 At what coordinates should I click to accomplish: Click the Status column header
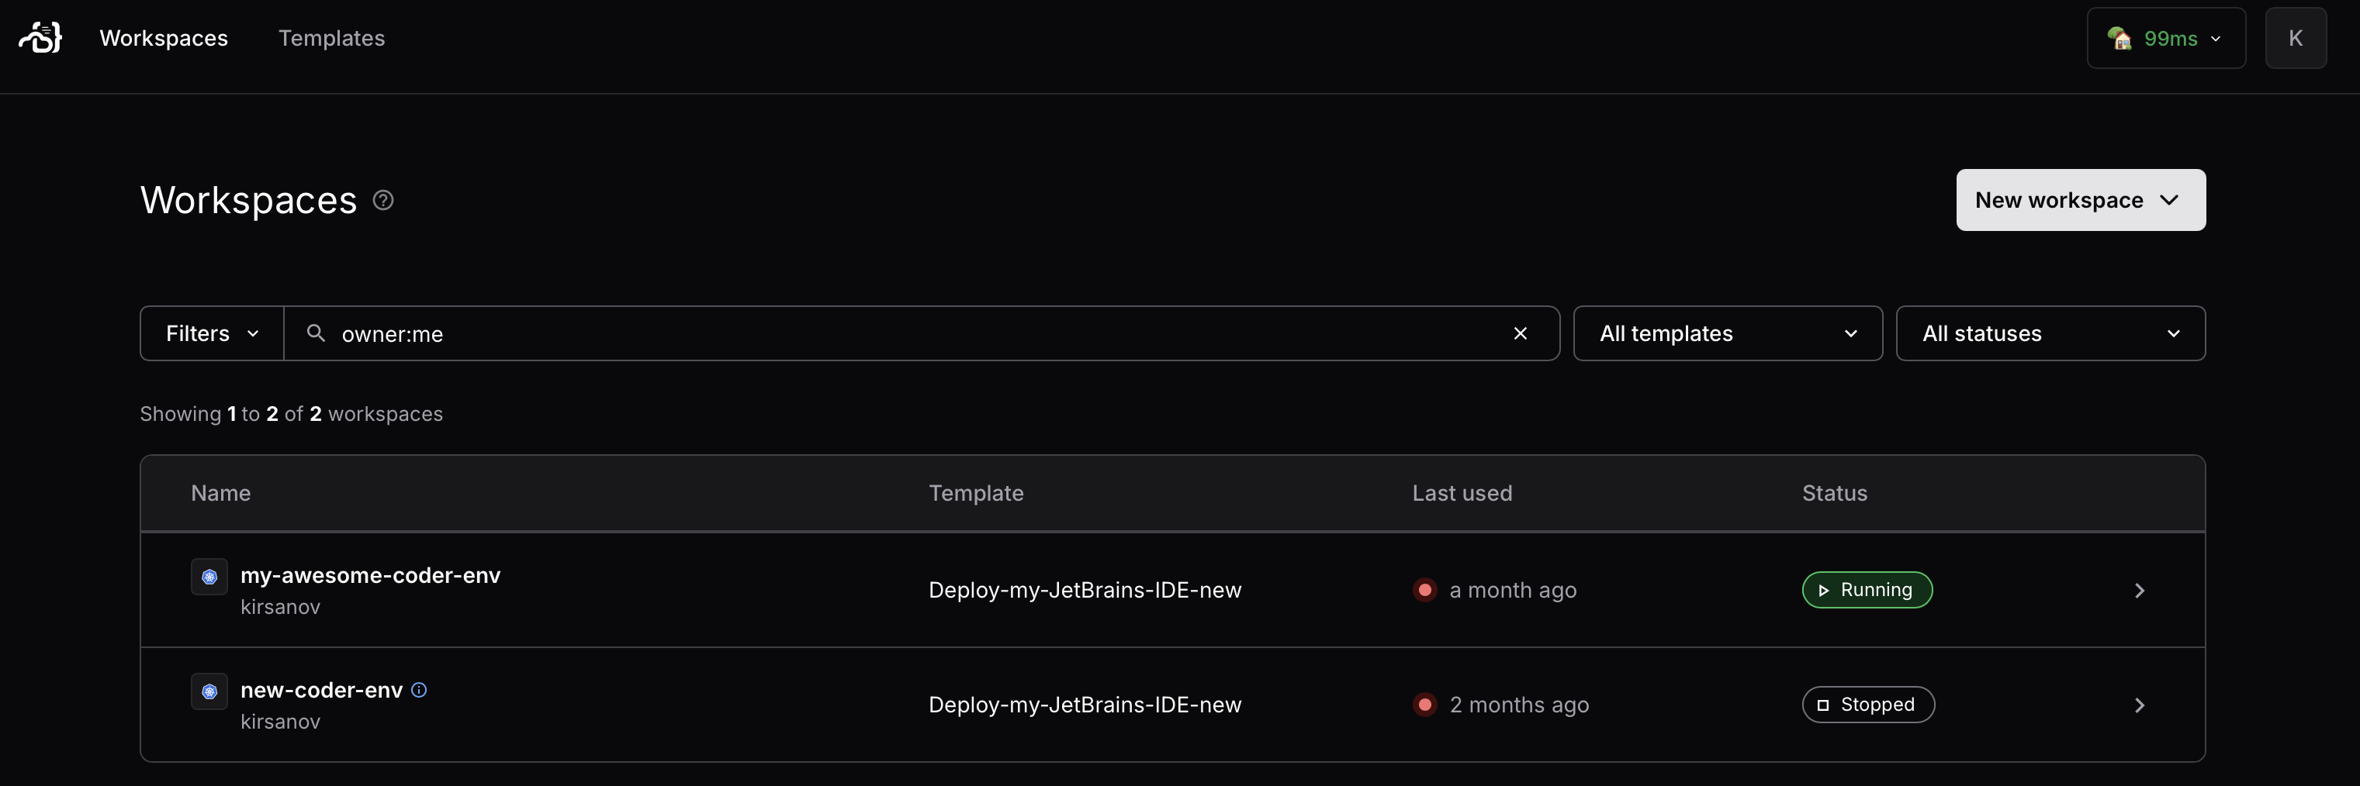[x=1834, y=493]
